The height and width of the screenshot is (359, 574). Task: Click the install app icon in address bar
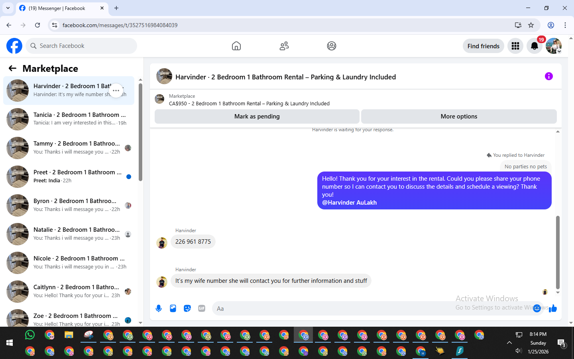pyautogui.click(x=518, y=25)
